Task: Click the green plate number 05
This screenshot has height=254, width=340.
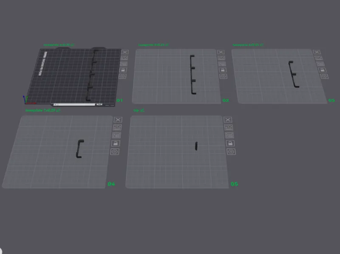Action: 235,184
